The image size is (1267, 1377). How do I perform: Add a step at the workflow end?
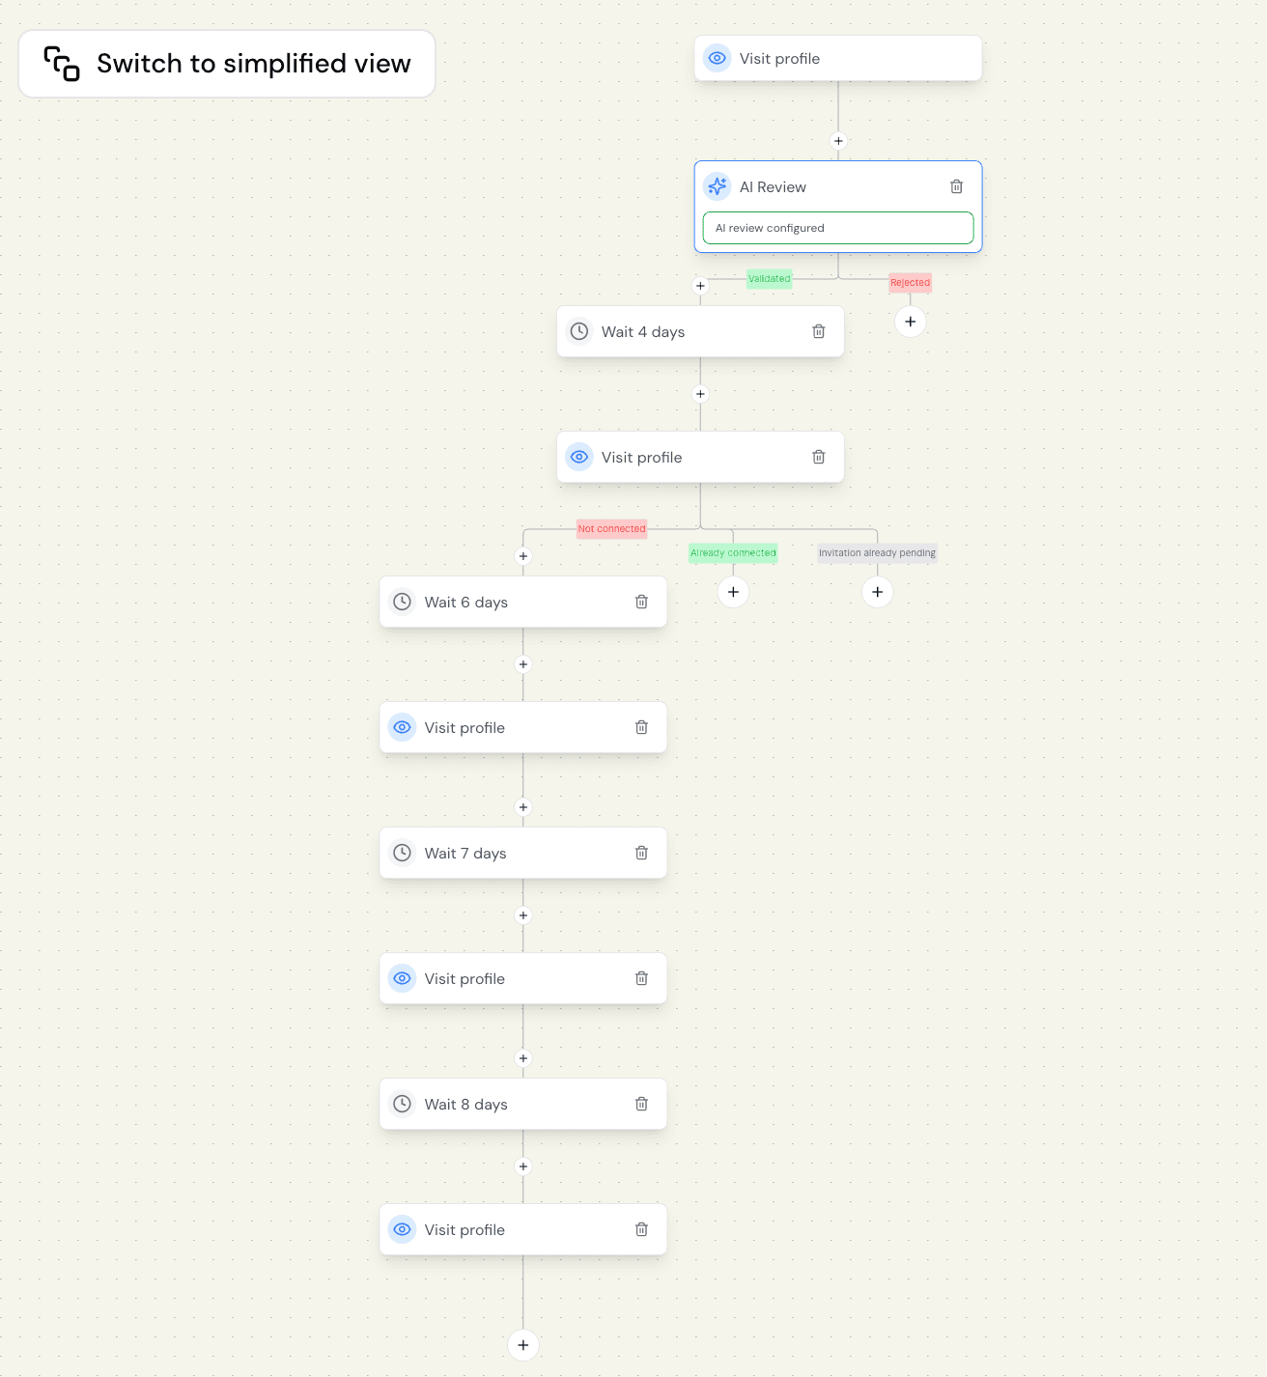pyautogui.click(x=522, y=1345)
